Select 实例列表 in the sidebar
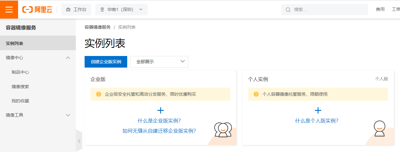The image size is (400, 152). pos(38,43)
